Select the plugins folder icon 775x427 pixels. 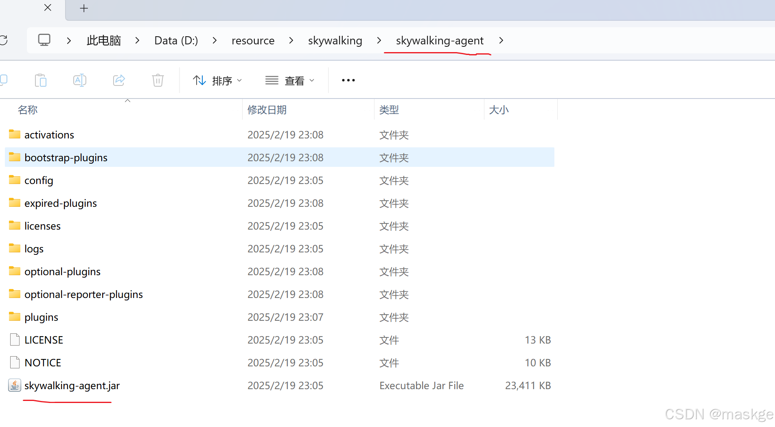pyautogui.click(x=15, y=317)
